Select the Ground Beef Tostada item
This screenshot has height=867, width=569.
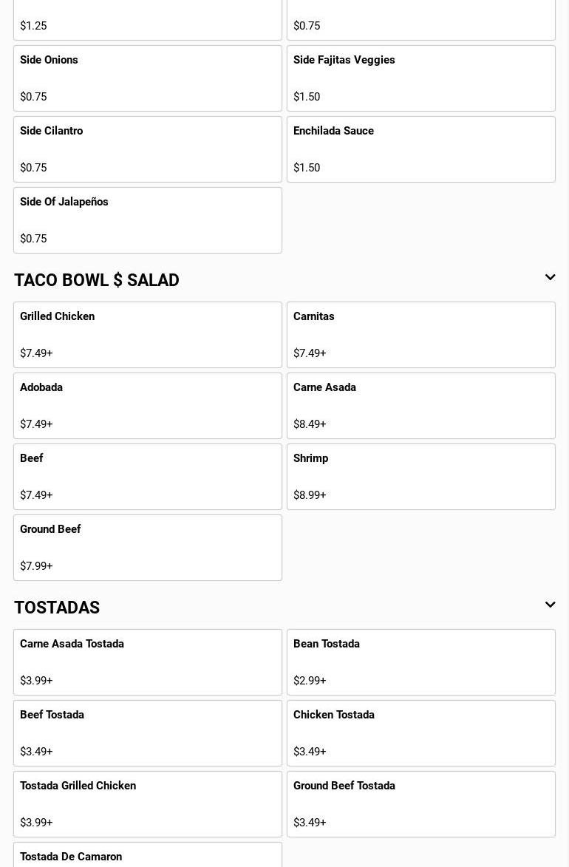tap(421, 804)
